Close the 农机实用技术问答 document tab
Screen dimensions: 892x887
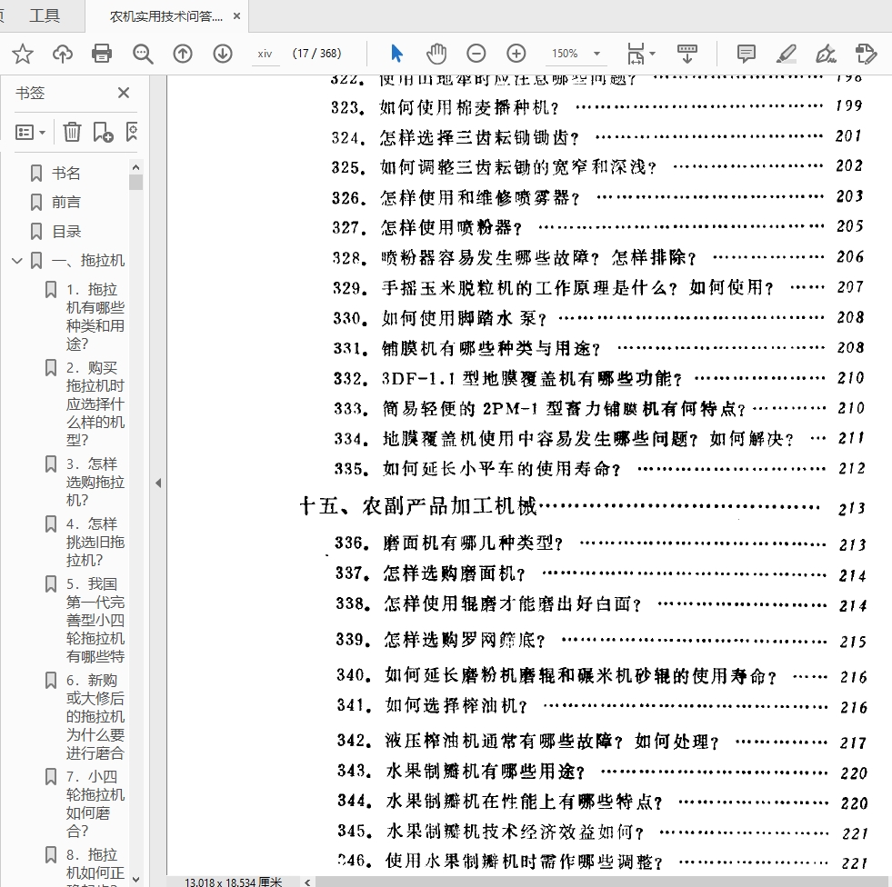tap(237, 16)
